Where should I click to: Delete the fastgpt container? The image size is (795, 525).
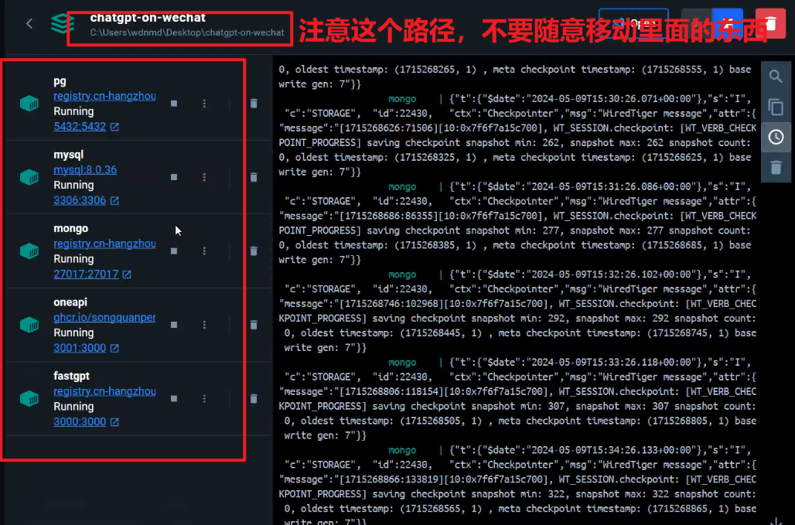[x=254, y=398]
